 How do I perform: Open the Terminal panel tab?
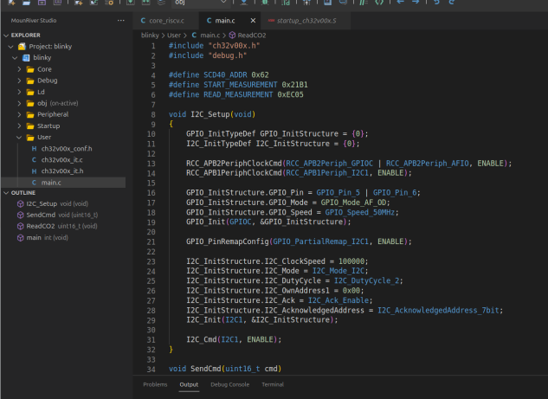(273, 384)
